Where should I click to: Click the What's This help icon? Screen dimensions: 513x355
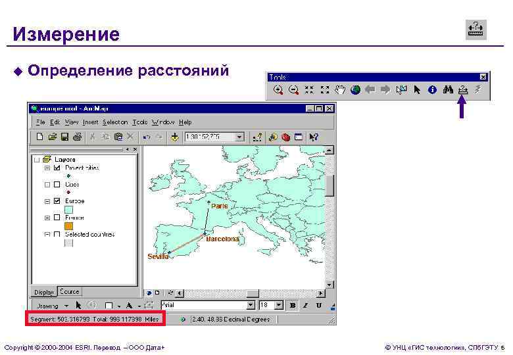314,137
